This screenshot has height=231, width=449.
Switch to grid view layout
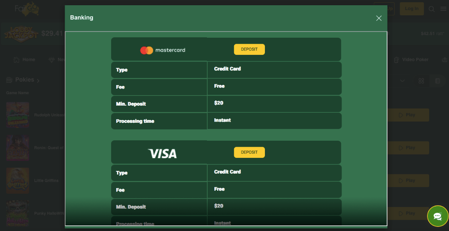421,81
